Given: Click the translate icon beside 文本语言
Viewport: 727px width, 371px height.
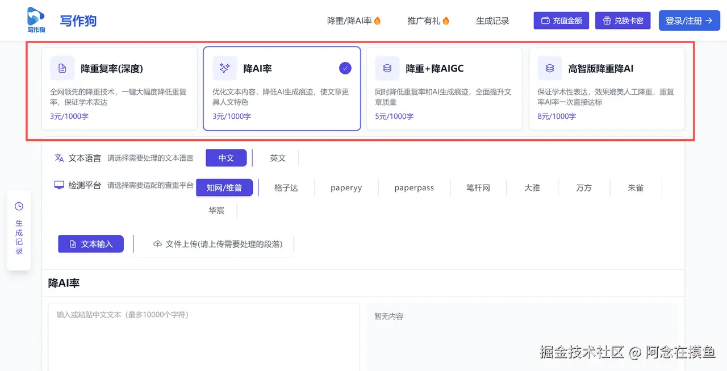Looking at the screenshot, I should (59, 158).
